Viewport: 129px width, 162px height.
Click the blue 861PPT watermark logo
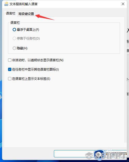click(110, 155)
